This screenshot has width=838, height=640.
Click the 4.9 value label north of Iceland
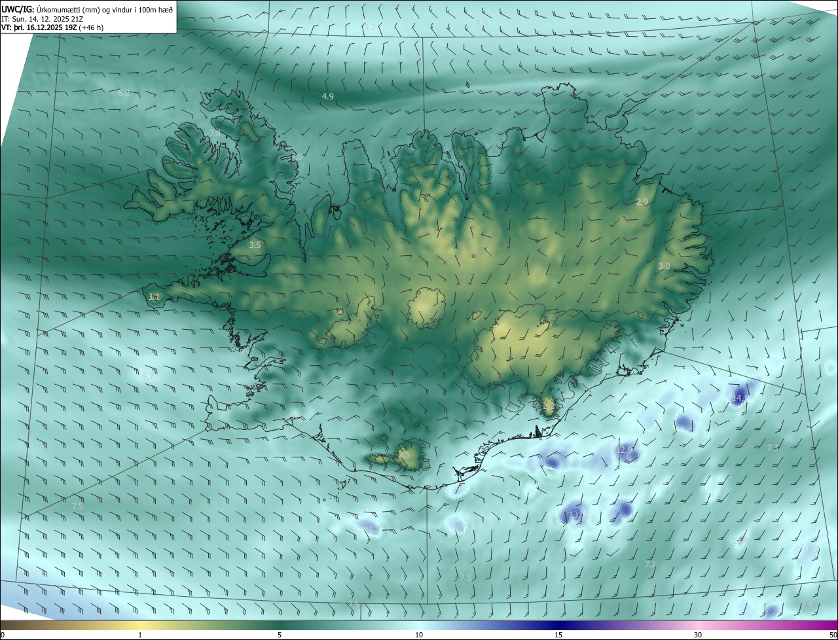point(328,96)
